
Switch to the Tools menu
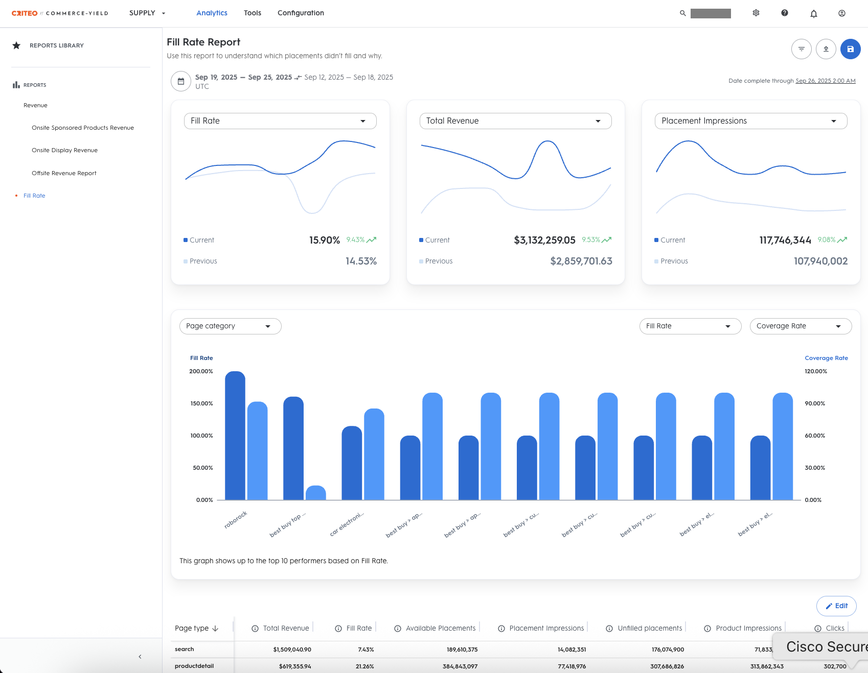tap(252, 13)
